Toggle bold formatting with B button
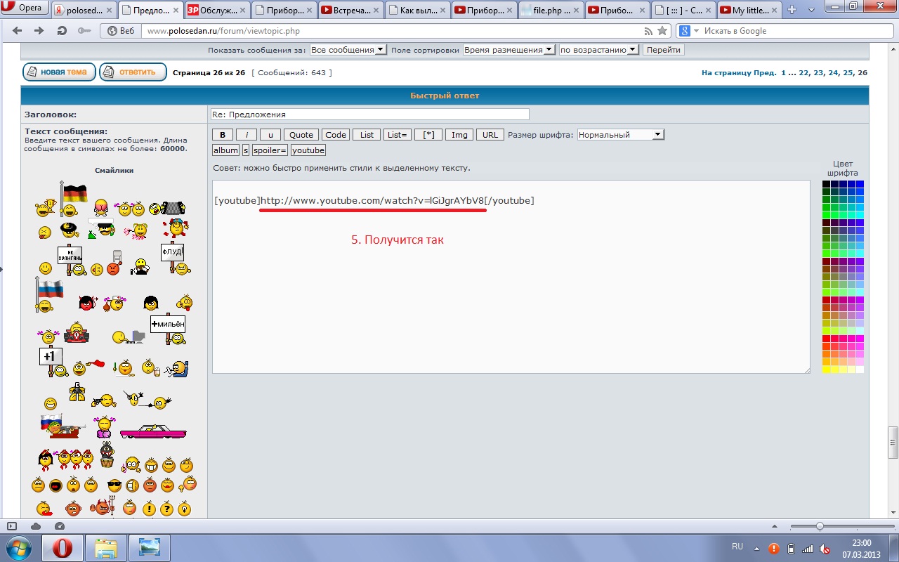Image resolution: width=899 pixels, height=562 pixels. tap(222, 135)
